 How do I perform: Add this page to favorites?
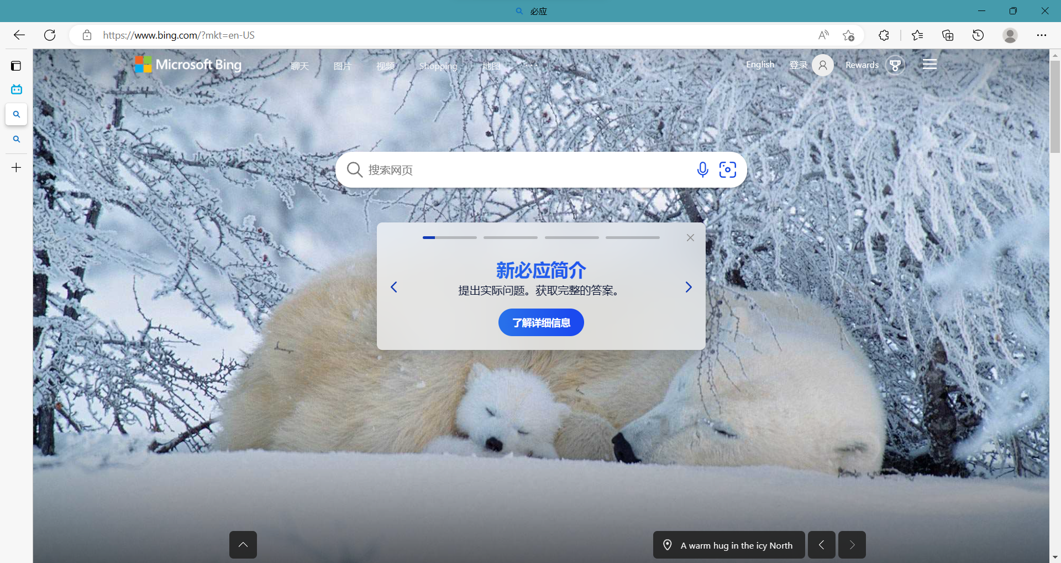pos(849,35)
